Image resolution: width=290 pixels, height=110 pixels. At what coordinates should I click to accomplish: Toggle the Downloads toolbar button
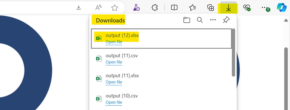229,8
